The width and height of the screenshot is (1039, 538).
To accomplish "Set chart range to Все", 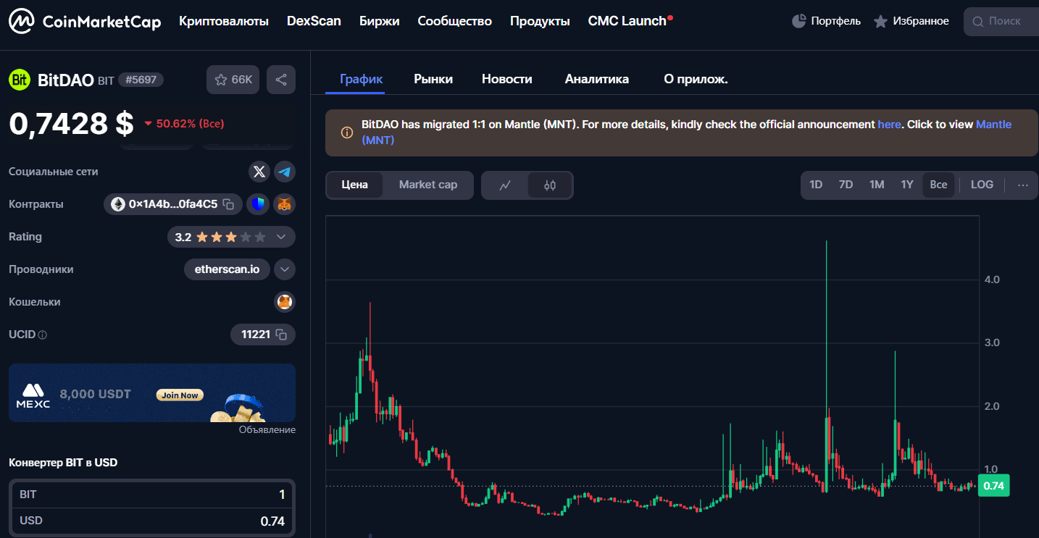I will coord(938,185).
